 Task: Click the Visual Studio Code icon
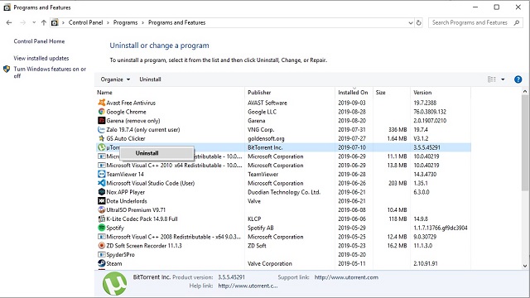(101, 183)
